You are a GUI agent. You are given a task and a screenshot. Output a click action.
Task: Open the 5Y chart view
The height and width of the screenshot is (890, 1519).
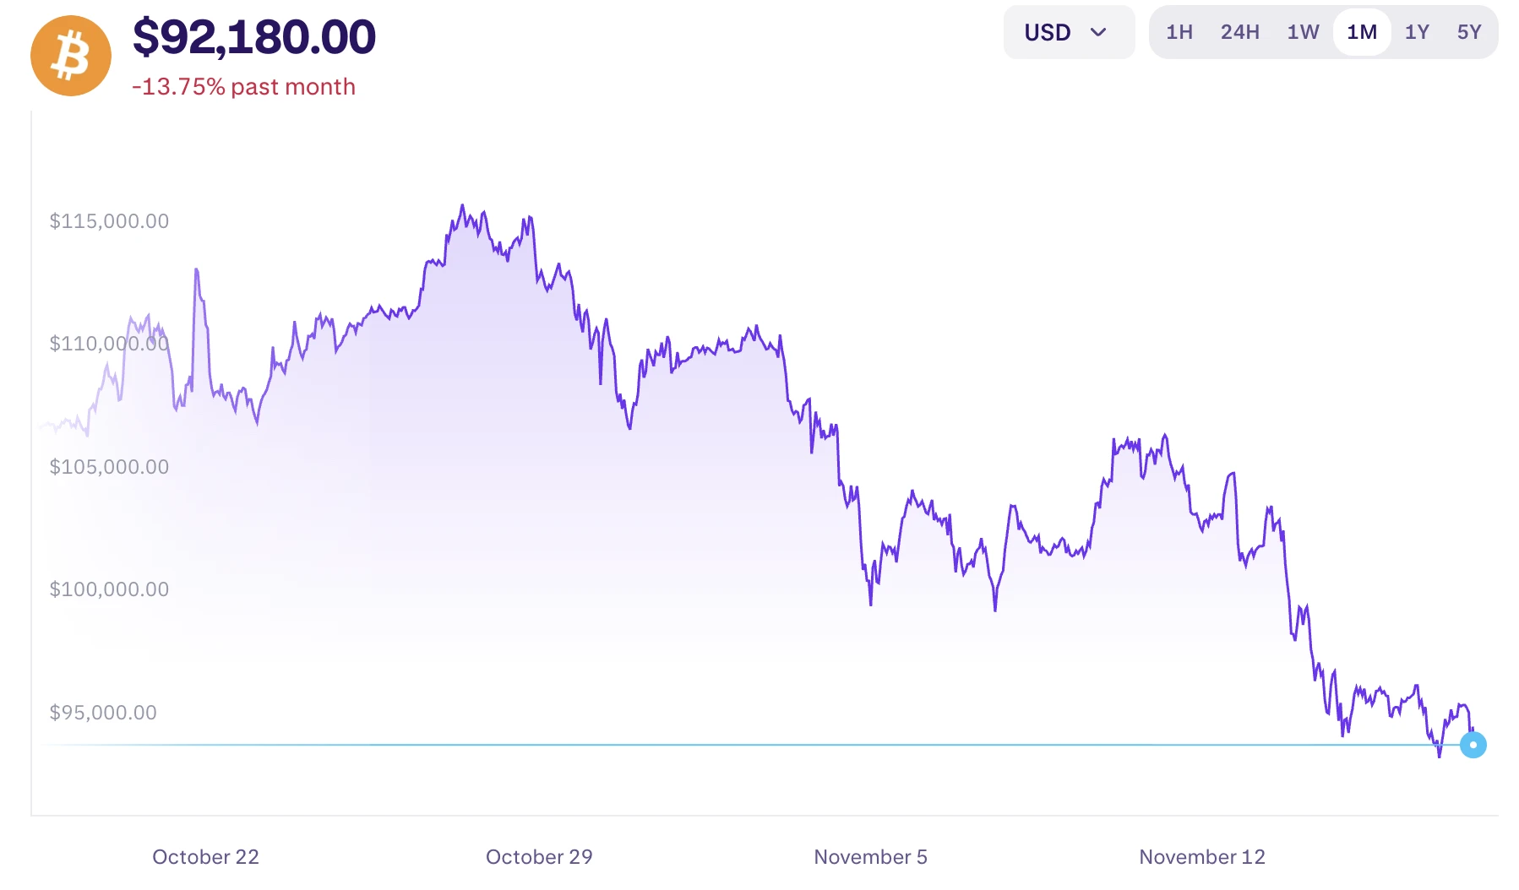click(1469, 31)
